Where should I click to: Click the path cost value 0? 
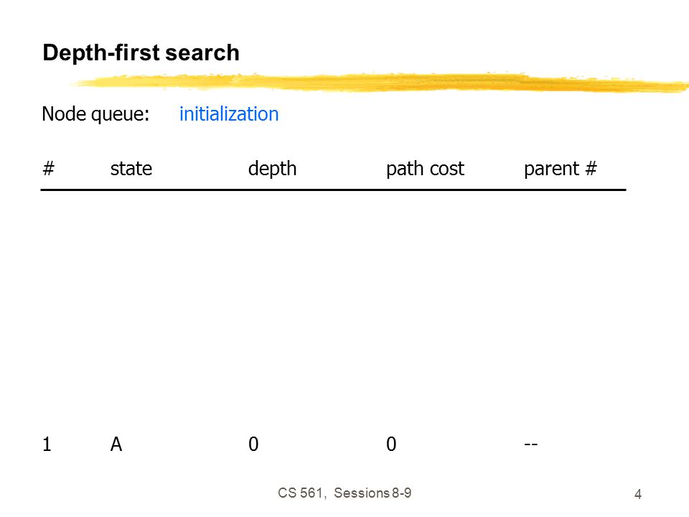tap(391, 444)
